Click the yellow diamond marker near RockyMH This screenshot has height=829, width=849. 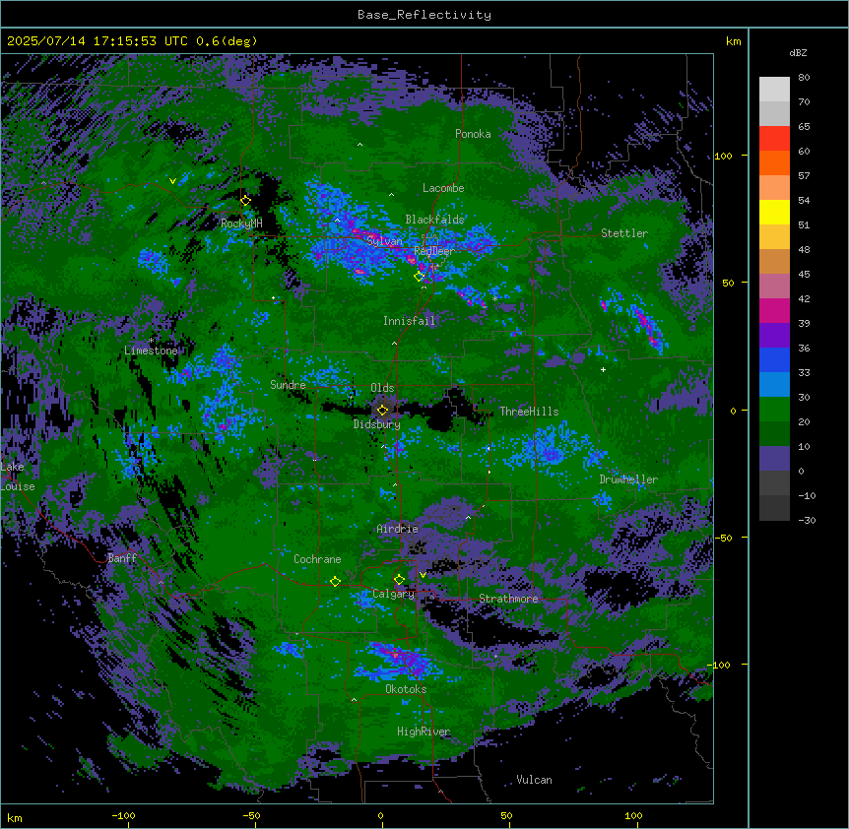click(246, 201)
